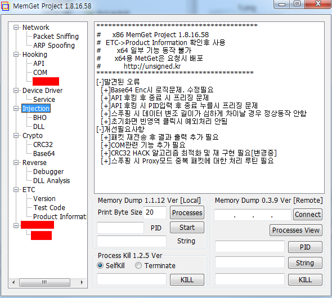The width and height of the screenshot is (332, 298).
Task: Focus the Print Byte Size field
Action: coord(155,212)
